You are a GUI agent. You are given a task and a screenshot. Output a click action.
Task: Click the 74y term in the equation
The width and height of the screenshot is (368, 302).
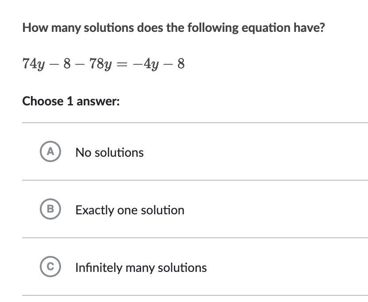point(33,64)
